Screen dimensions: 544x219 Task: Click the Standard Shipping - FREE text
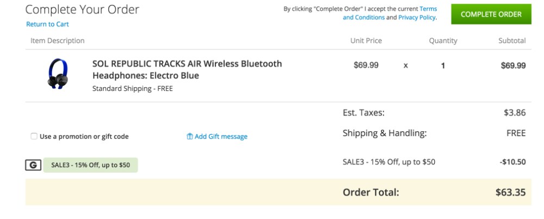(132, 88)
